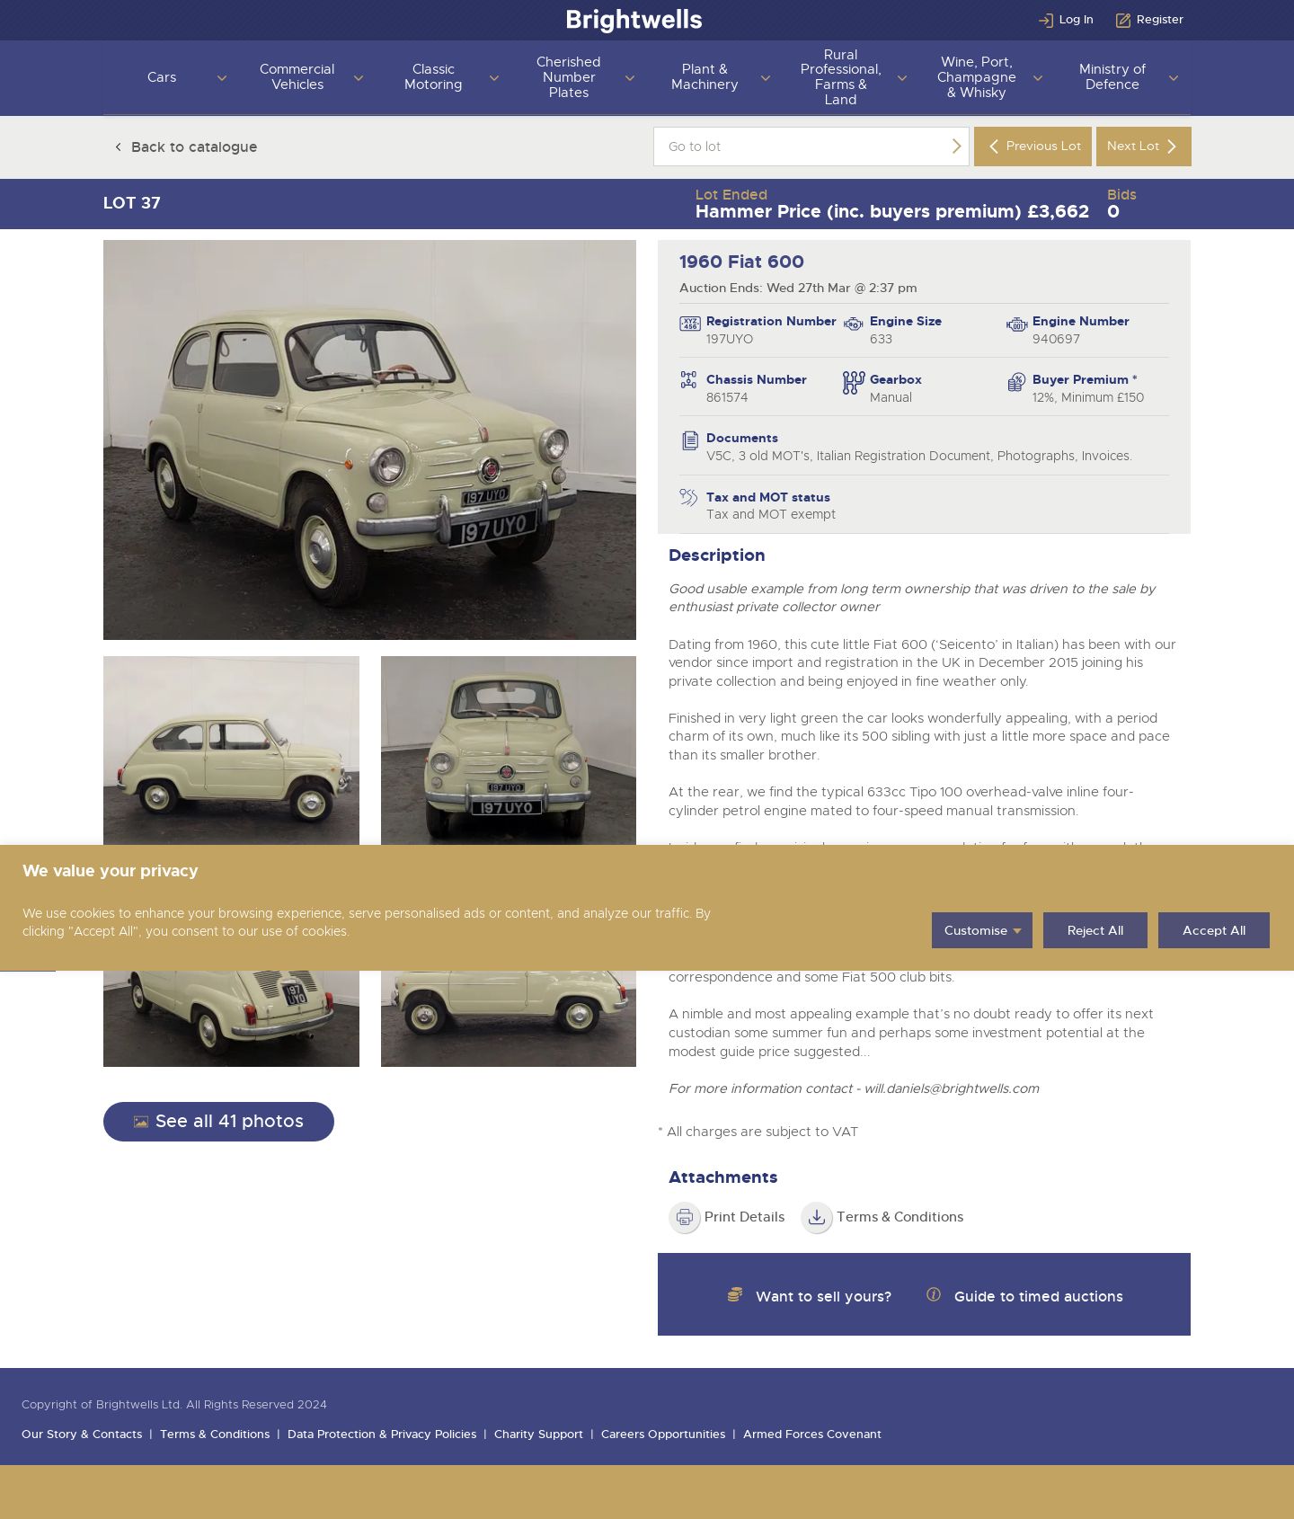Open the main Fiat 600 photo
Image resolution: width=1294 pixels, height=1519 pixels.
pyautogui.click(x=369, y=440)
